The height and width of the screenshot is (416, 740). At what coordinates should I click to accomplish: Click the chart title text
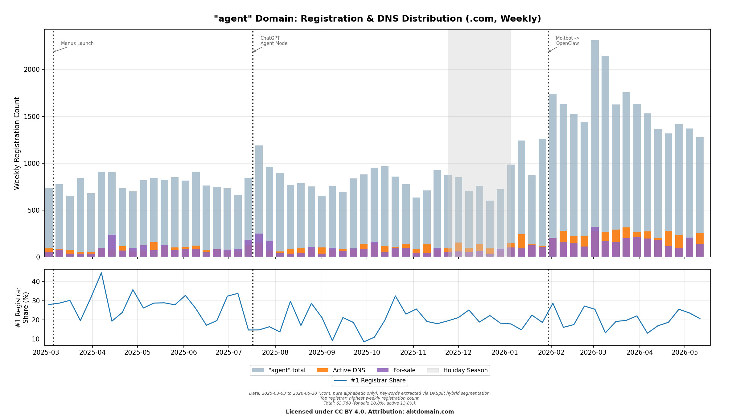[377, 19]
